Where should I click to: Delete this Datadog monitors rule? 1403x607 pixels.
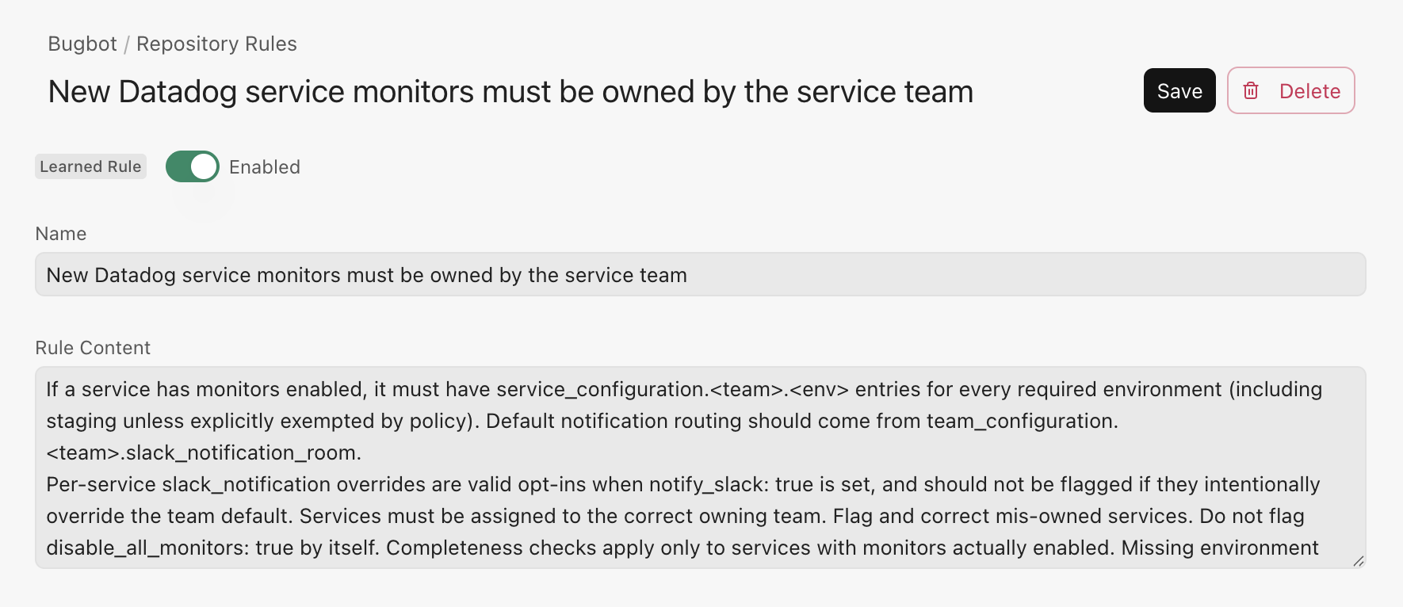pyautogui.click(x=1291, y=91)
